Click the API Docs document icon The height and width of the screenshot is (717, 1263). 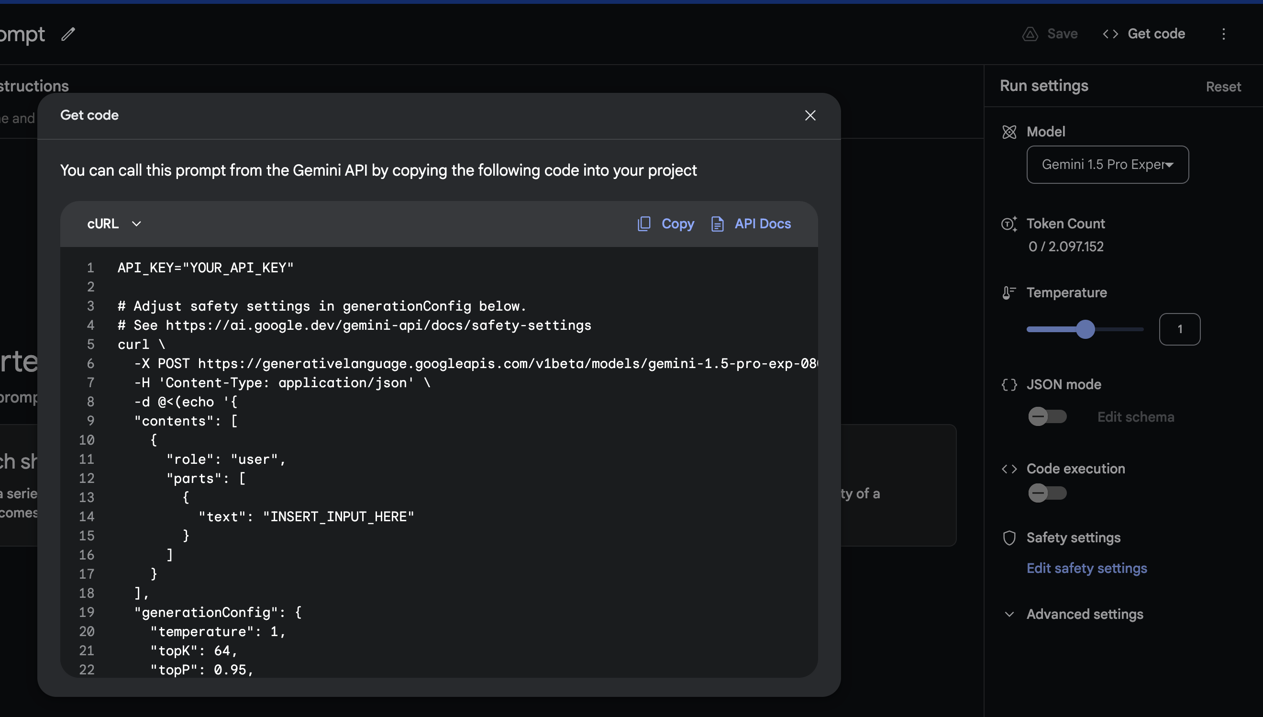click(x=717, y=224)
